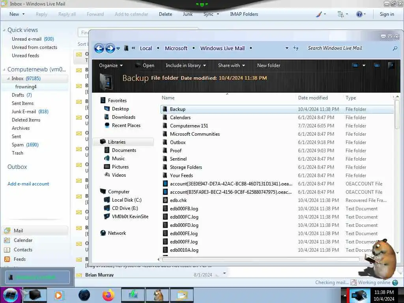Image resolution: width=404 pixels, height=303 pixels.
Task: Click Local in breadcrumb path
Action: 146,48
